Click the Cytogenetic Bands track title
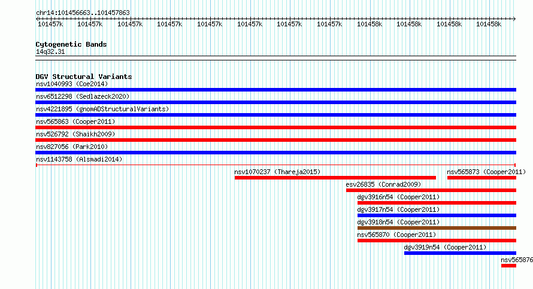This screenshot has height=289, width=533. pos(71,44)
